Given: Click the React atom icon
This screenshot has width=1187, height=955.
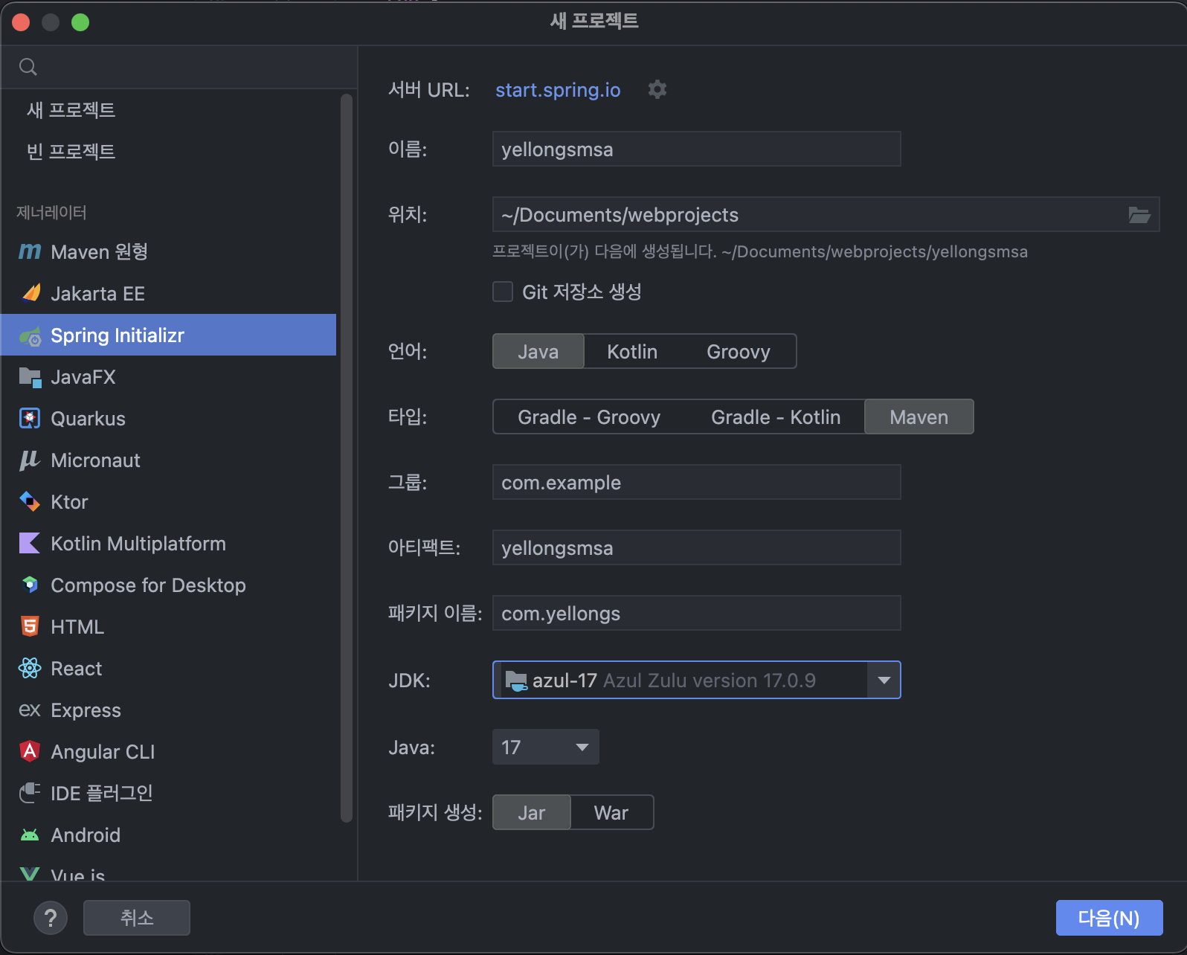Looking at the screenshot, I should pos(30,668).
